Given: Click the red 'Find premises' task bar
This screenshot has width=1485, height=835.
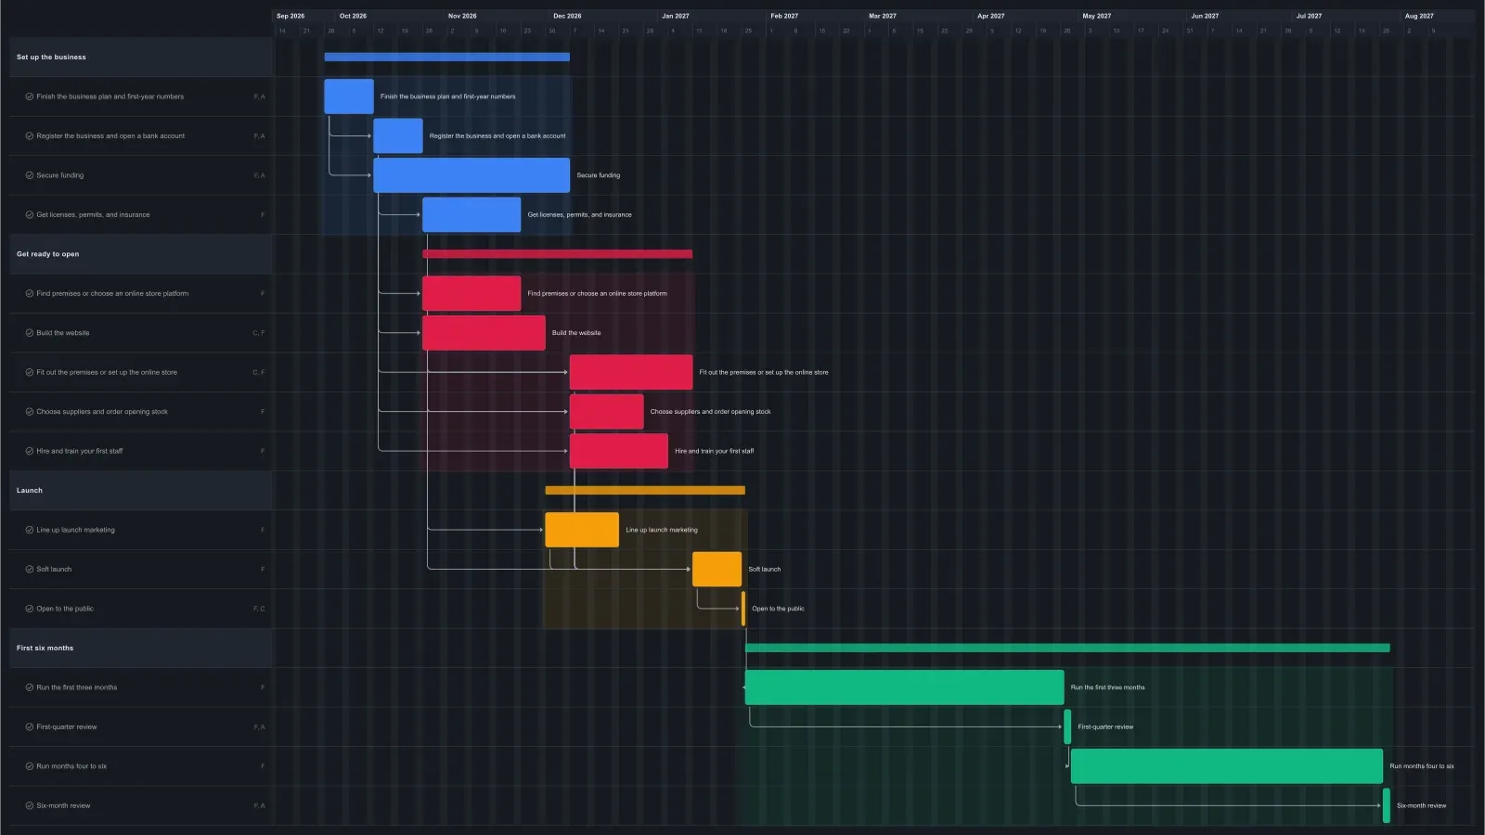Looking at the screenshot, I should point(471,294).
